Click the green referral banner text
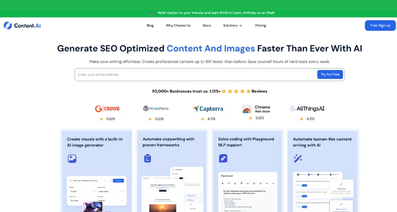This screenshot has height=212, width=397. click(x=216, y=13)
